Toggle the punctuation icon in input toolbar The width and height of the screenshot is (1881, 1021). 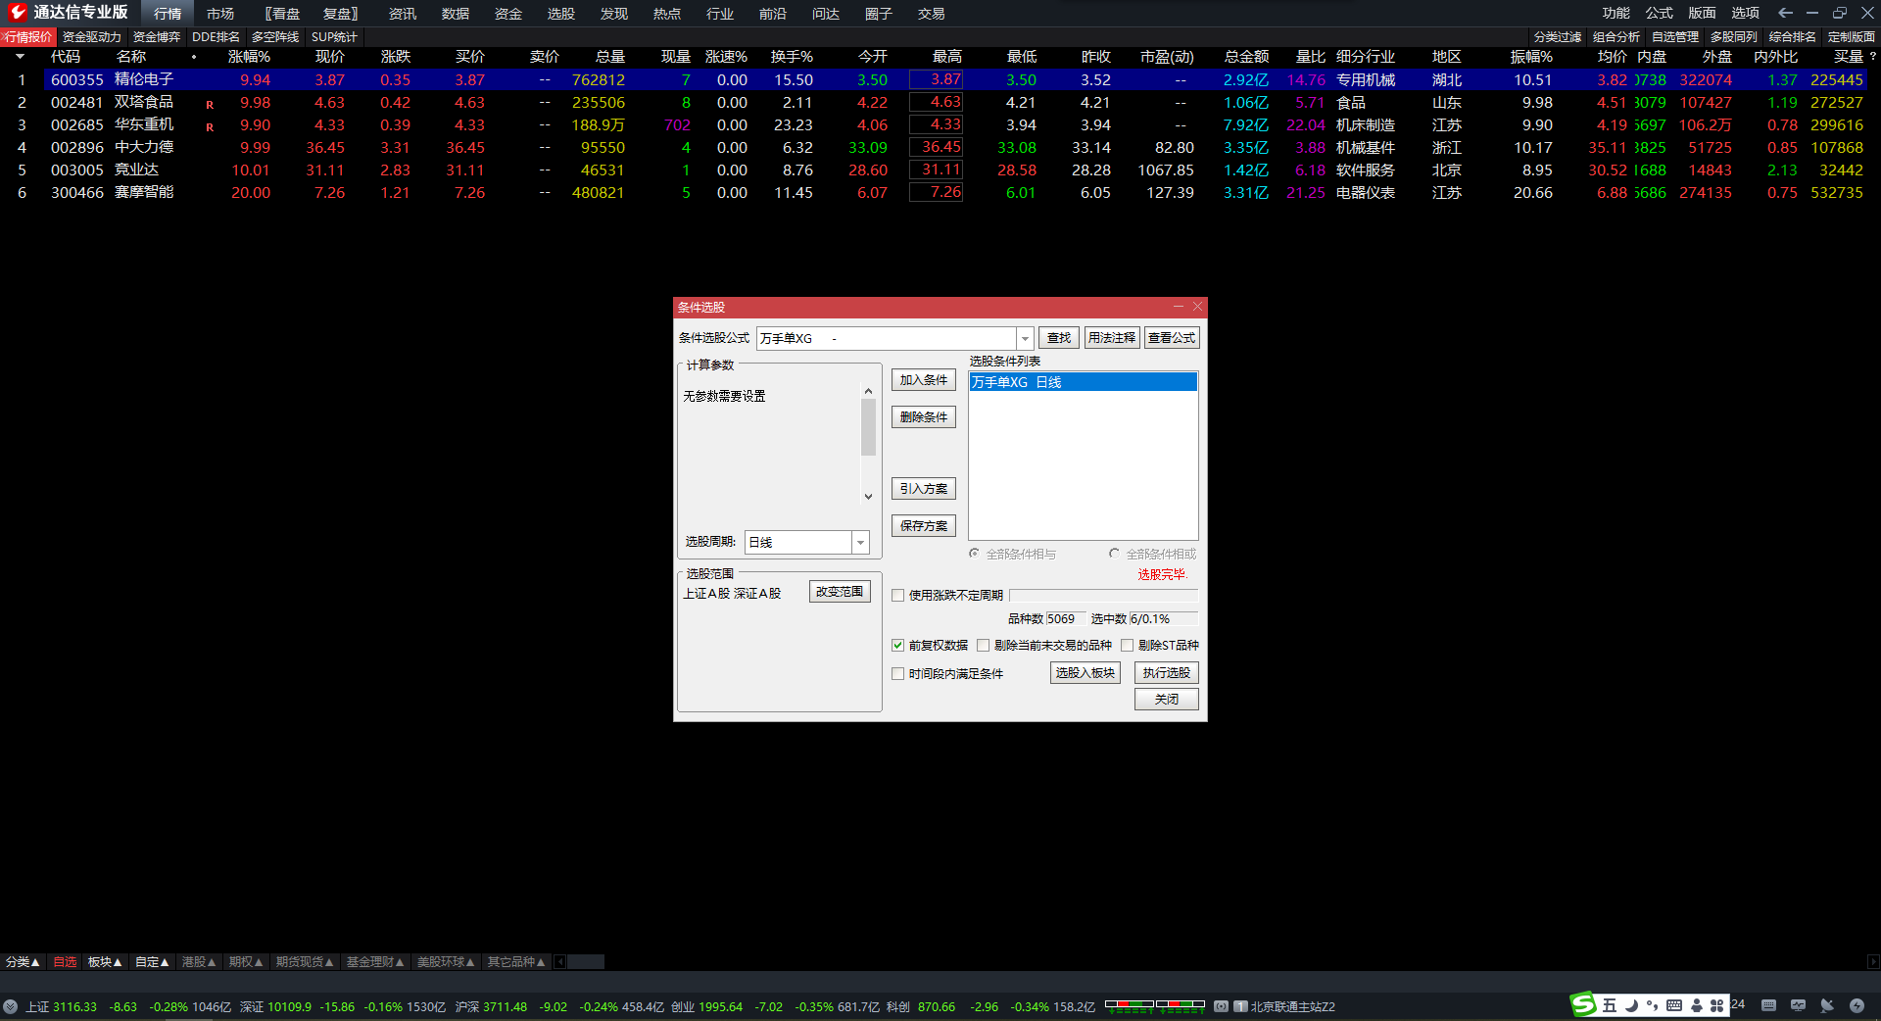[1652, 1005]
